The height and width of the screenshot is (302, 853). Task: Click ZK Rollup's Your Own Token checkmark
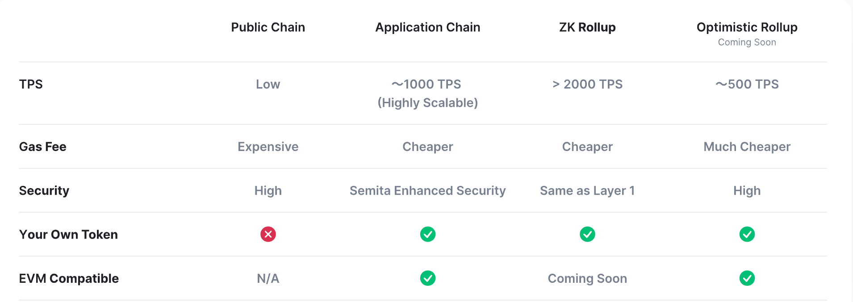pyautogui.click(x=587, y=234)
